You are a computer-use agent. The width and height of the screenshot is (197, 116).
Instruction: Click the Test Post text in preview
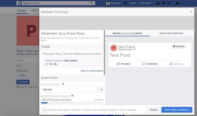(120, 55)
